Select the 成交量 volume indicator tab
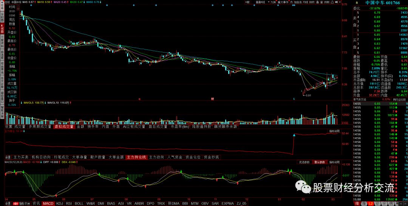Image resolution: width=408 pixels, height=206 pixels. click(x=20, y=127)
